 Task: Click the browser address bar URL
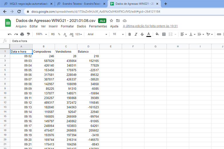pyautogui.click(x=96, y=12)
